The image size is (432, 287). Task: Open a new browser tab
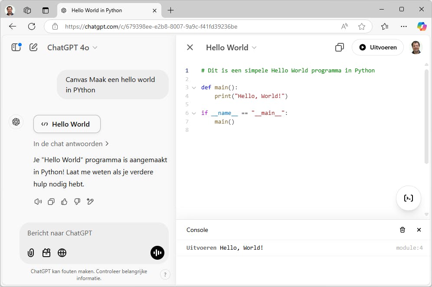171,10
